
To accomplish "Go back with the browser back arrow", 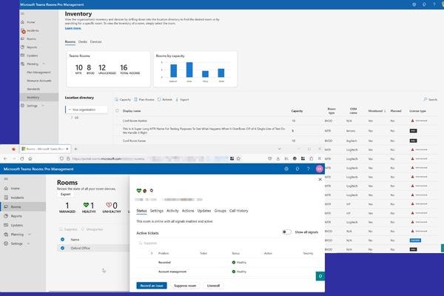I will tap(6, 158).
